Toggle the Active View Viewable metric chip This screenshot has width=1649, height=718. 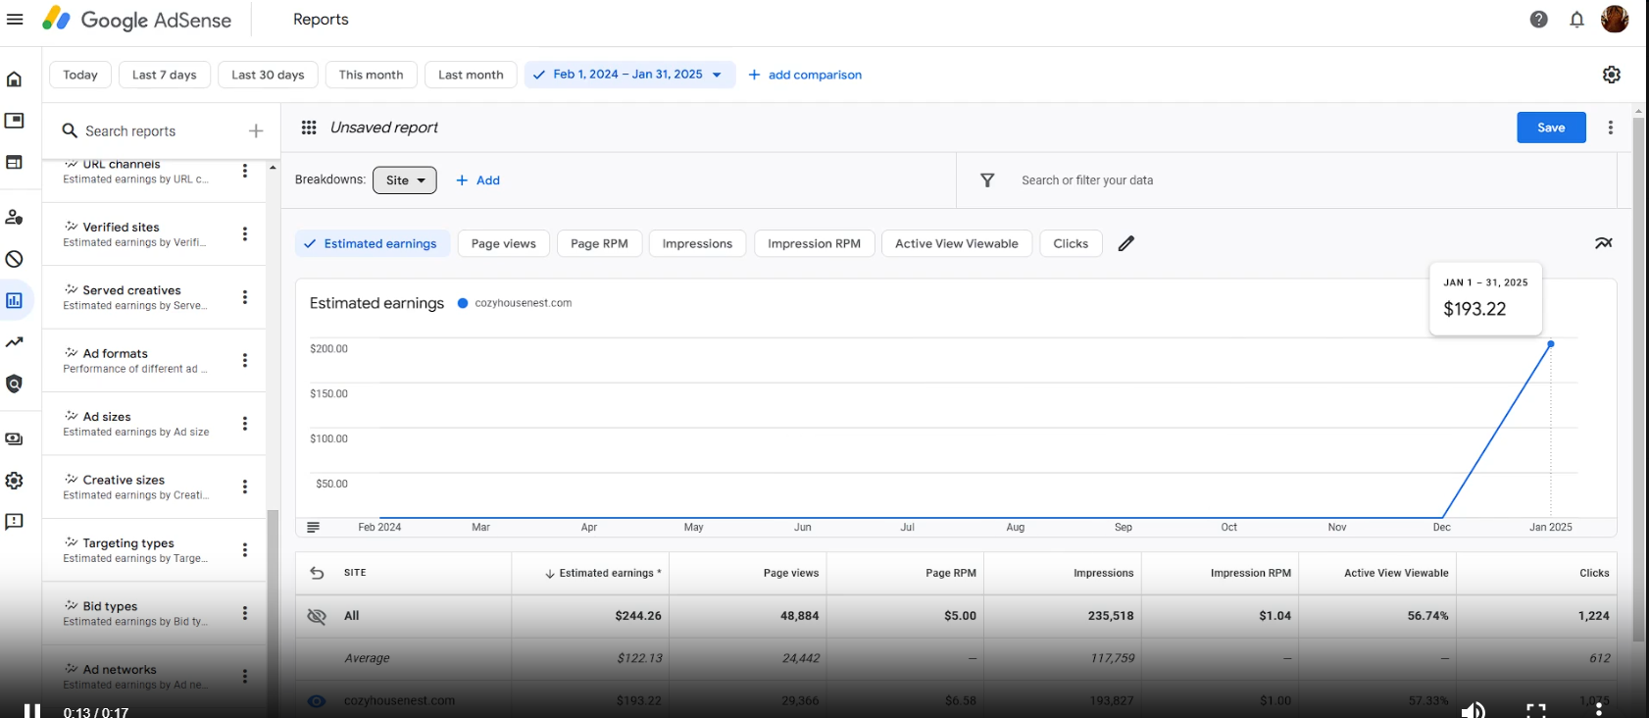[957, 243]
